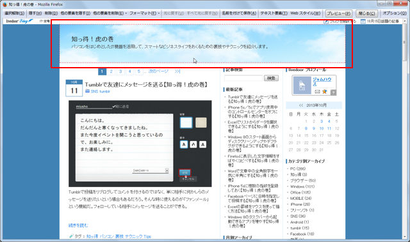The width and height of the screenshot is (410, 242).
Task: Click the star favorite icon in profile
Action: coord(325,91)
